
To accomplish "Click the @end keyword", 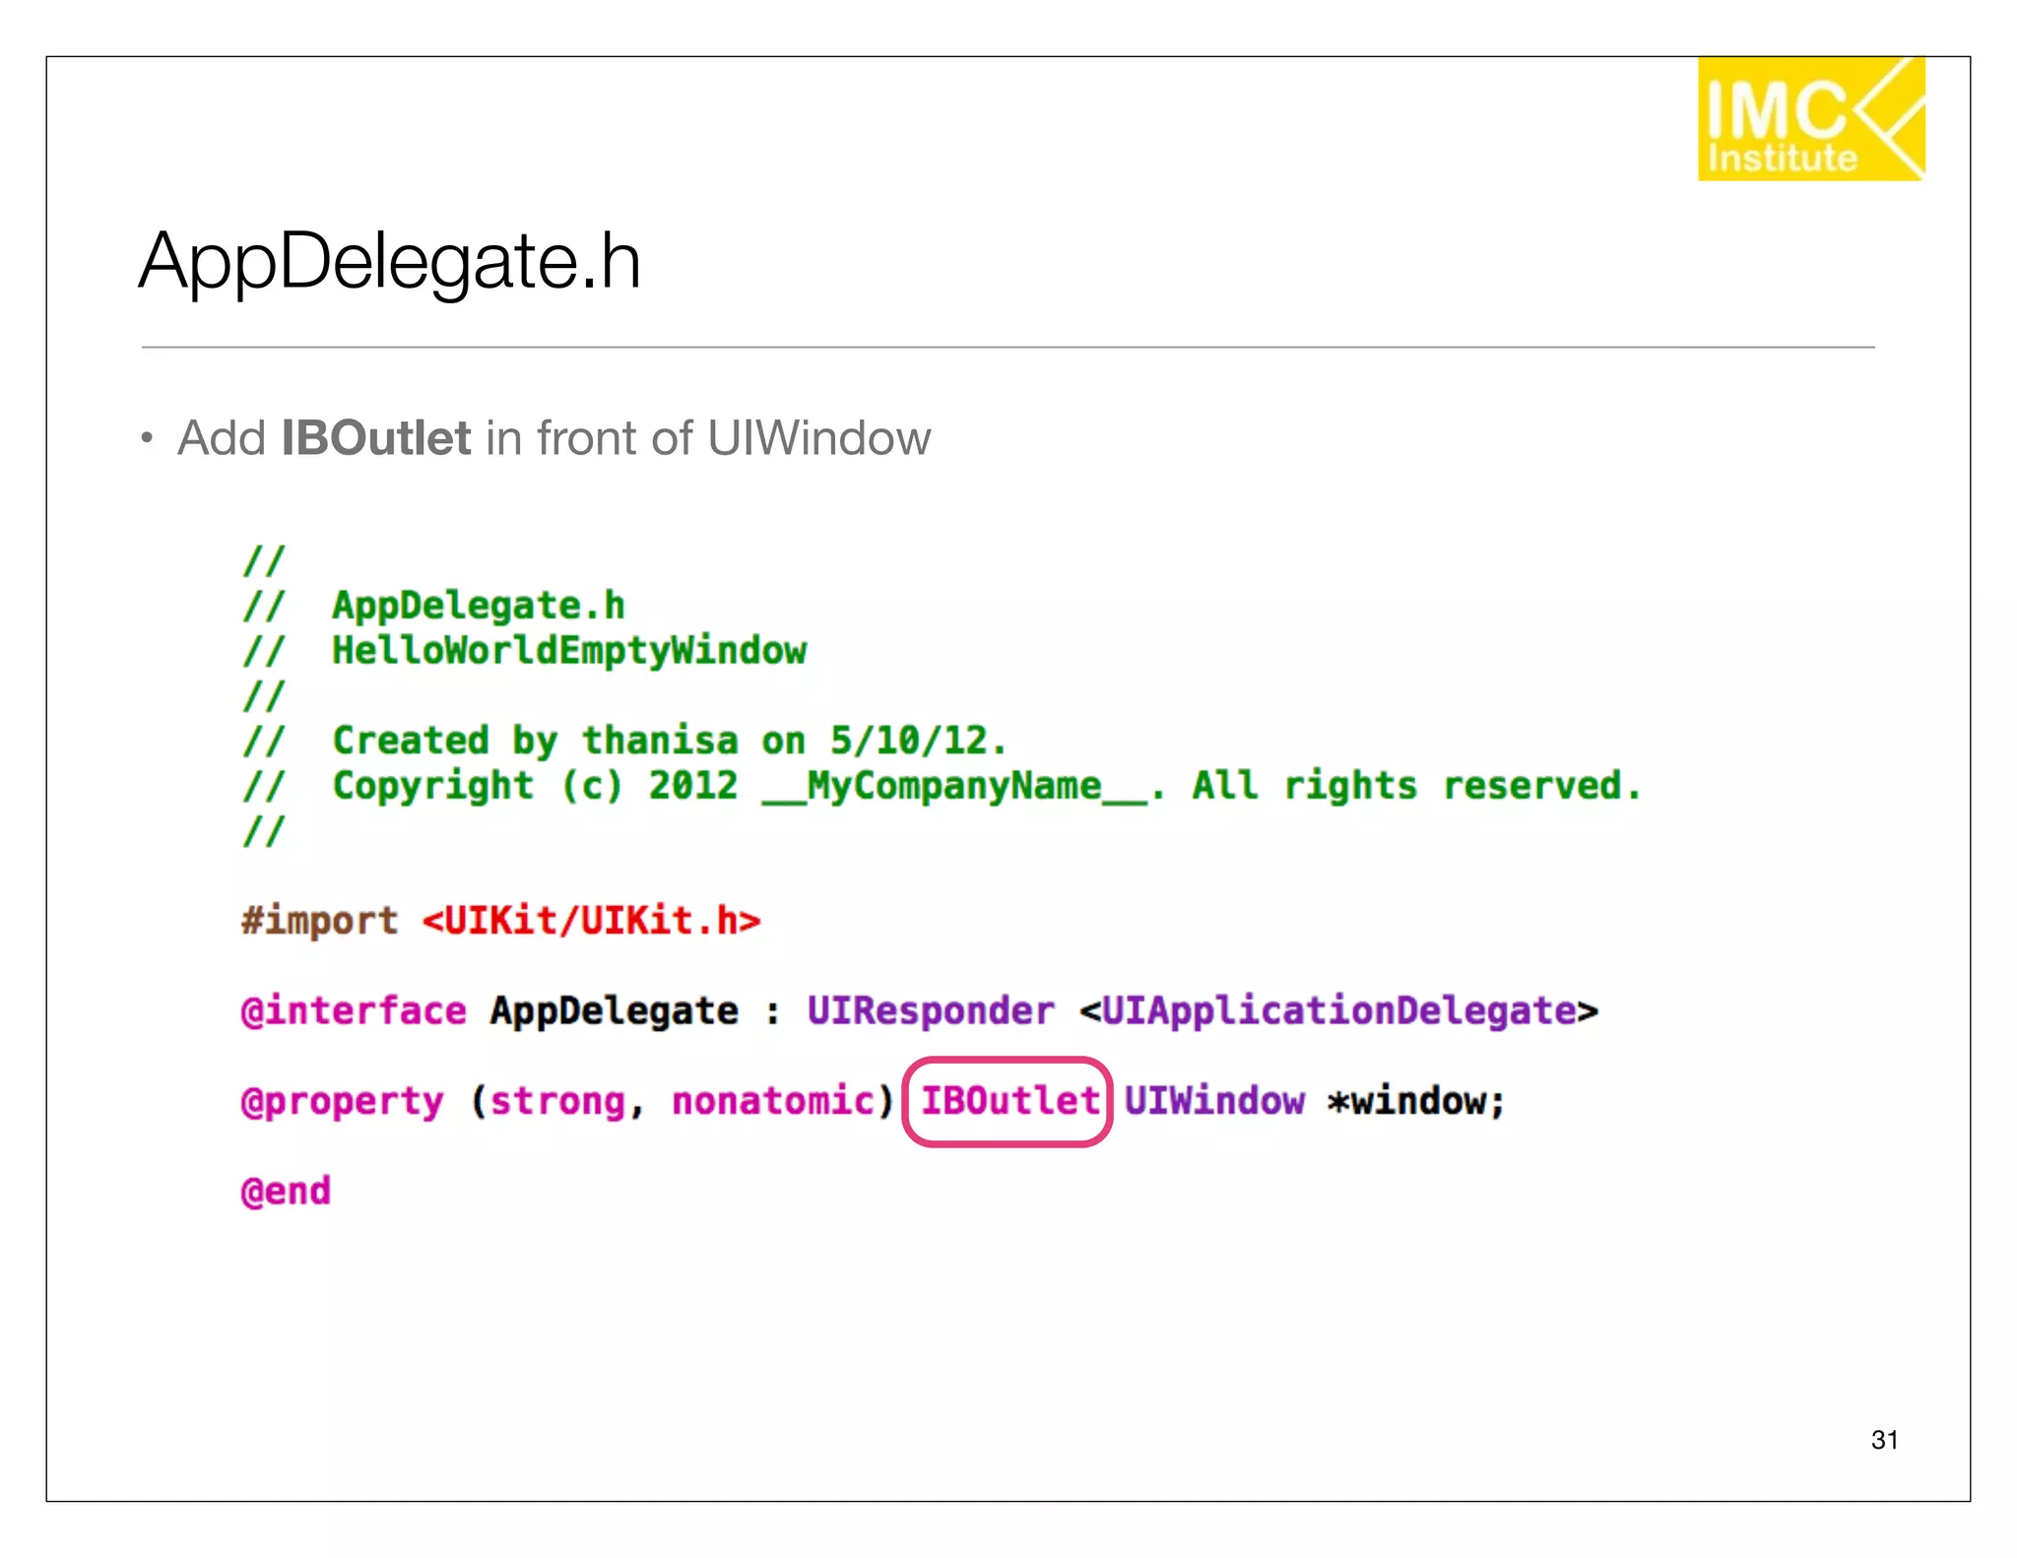I will coord(286,1192).
